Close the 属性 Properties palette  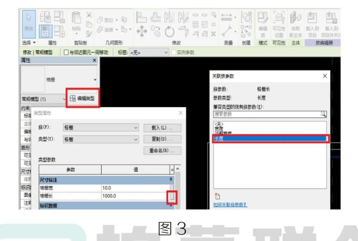pos(94,60)
